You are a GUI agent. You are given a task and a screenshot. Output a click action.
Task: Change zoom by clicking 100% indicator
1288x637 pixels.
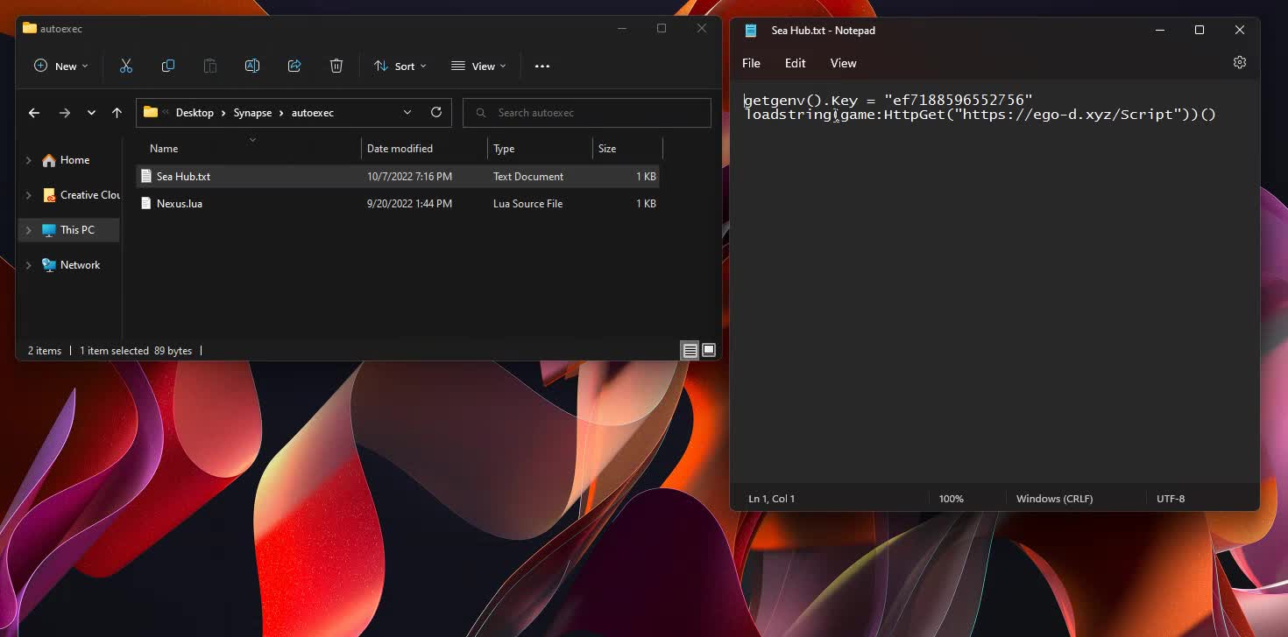(951, 498)
